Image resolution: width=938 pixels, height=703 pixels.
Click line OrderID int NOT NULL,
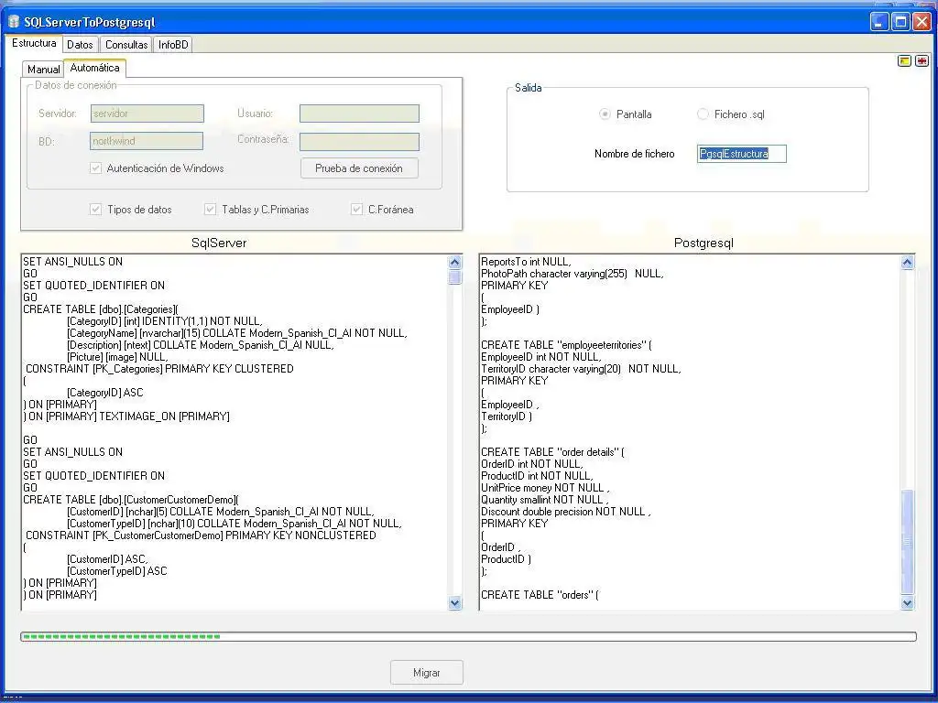pyautogui.click(x=532, y=464)
